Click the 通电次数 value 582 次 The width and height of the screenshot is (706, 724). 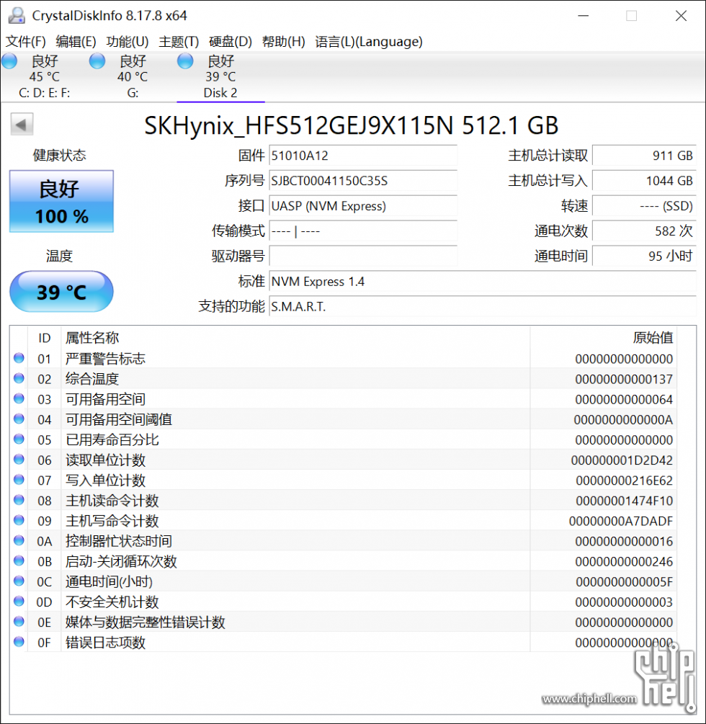(644, 231)
